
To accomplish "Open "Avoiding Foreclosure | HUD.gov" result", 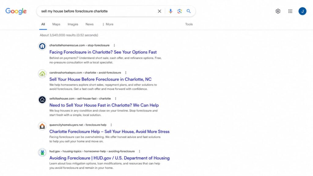I will coord(110,158).
